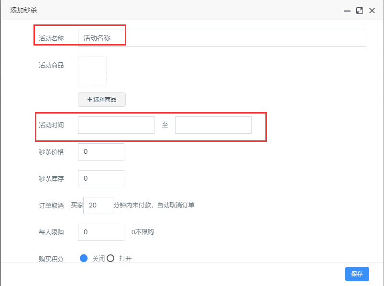Click the 选择商品 add product button
This screenshot has width=384, height=286.
point(102,100)
